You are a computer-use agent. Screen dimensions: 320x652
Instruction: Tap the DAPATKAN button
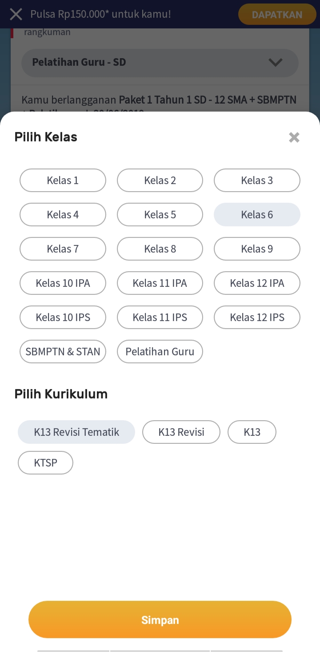tap(277, 14)
